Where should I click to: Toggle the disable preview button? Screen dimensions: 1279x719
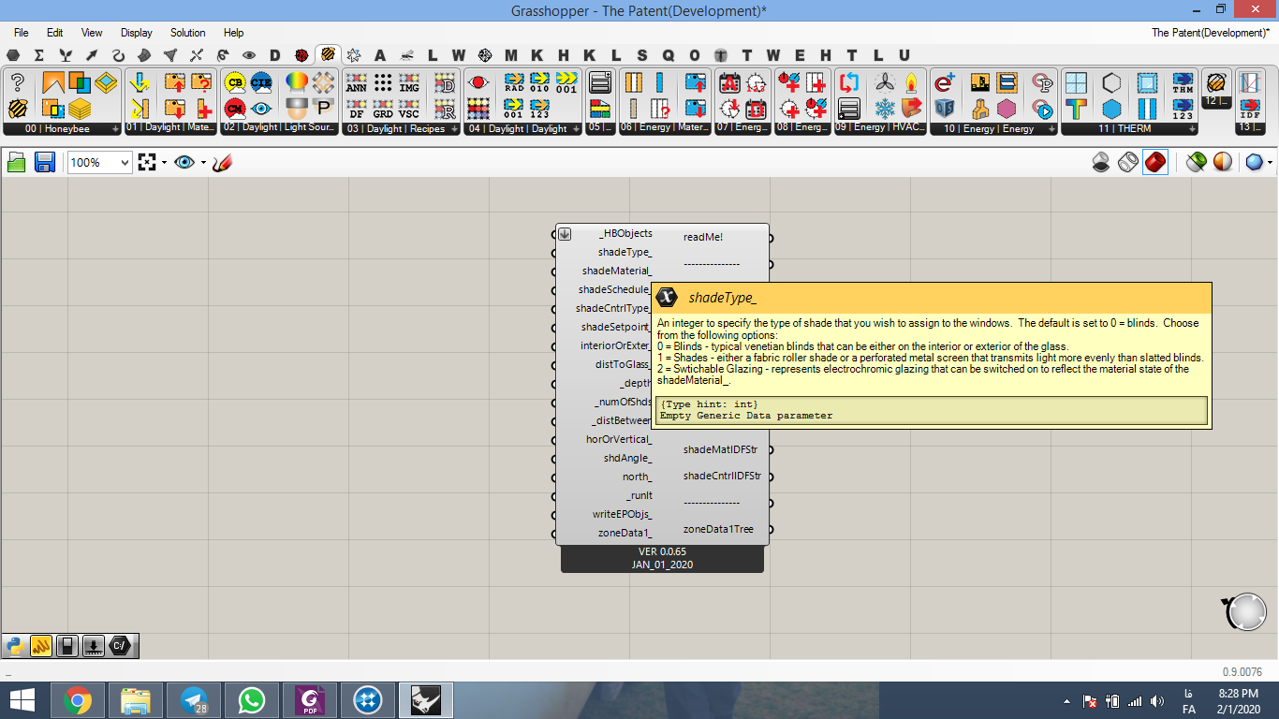point(1102,162)
